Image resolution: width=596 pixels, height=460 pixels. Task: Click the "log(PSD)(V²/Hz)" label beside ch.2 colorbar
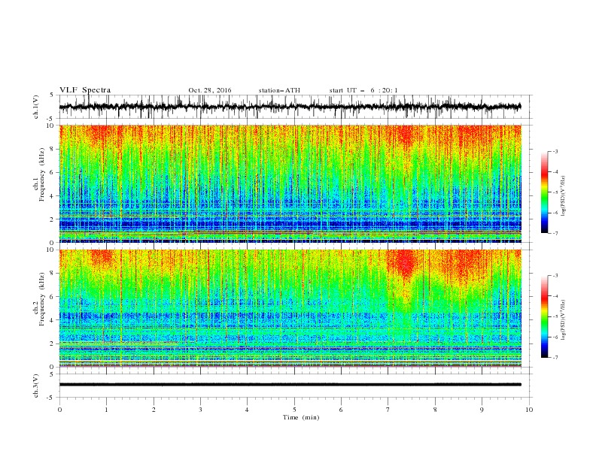point(564,320)
